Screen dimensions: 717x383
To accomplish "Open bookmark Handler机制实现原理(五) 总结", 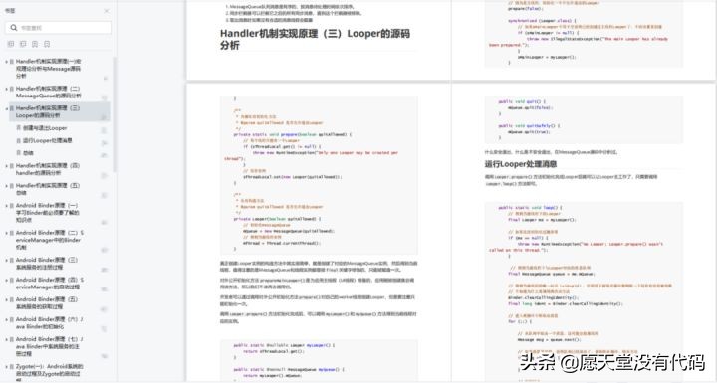I will pyautogui.click(x=48, y=189).
